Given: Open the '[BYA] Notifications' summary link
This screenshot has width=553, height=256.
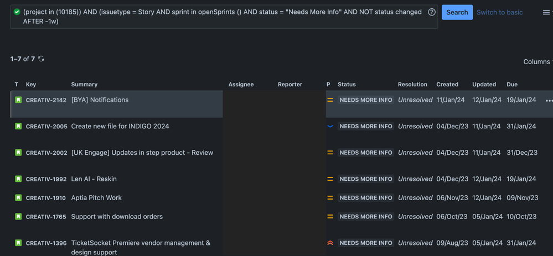Looking at the screenshot, I should click(100, 100).
